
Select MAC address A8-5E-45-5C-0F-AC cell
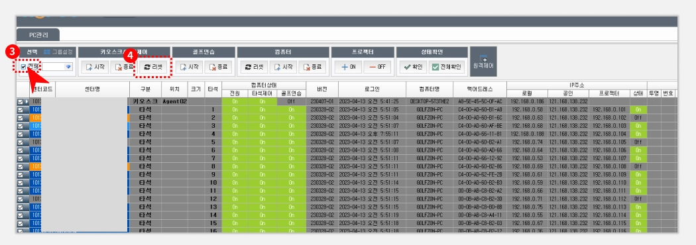[x=480, y=102]
